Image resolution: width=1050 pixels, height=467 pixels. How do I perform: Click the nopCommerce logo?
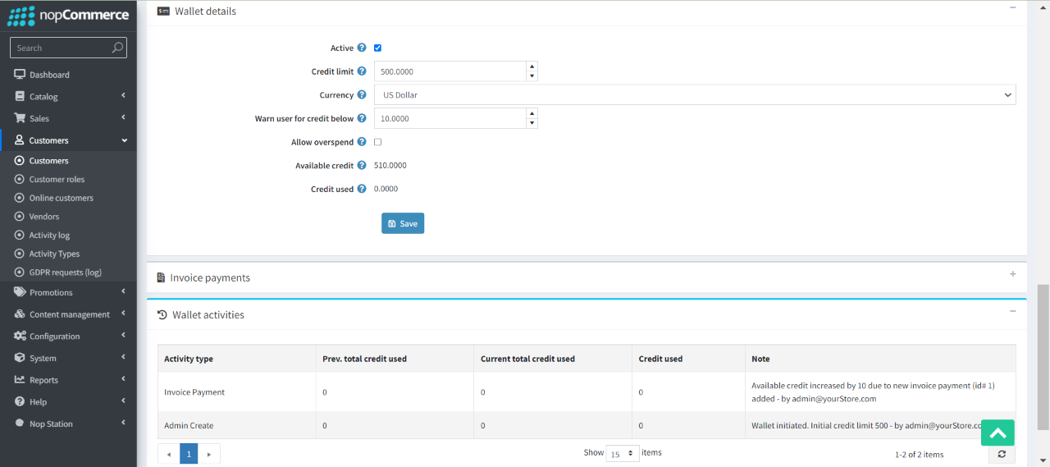68,15
